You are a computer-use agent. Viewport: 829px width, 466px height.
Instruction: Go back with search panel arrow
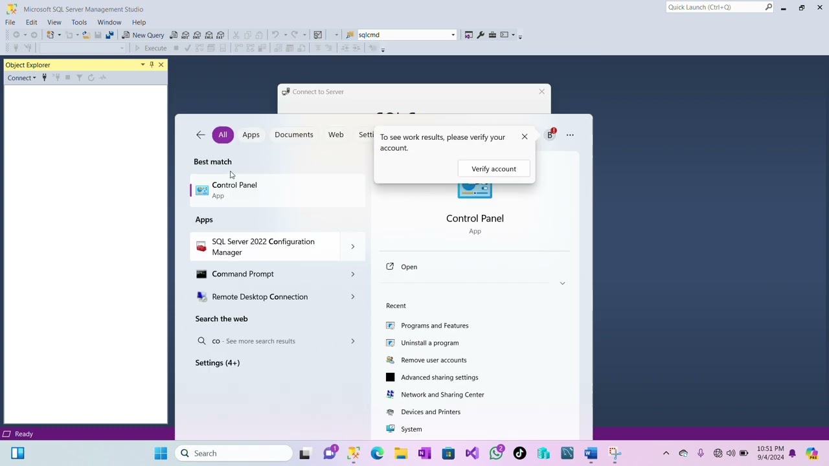pyautogui.click(x=201, y=135)
